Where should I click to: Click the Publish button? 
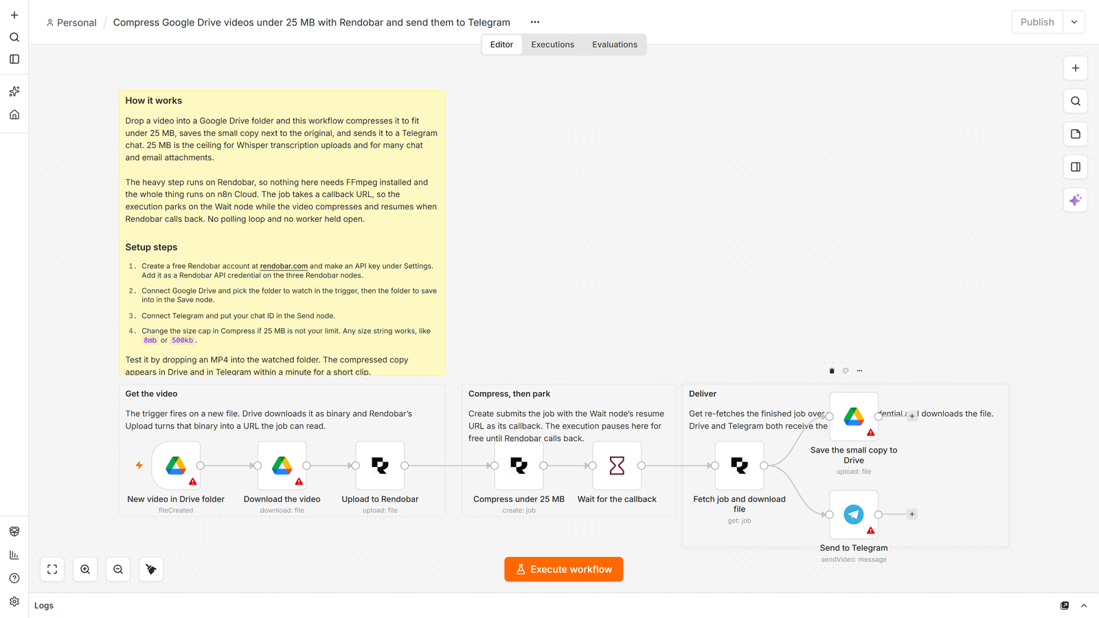(1037, 22)
